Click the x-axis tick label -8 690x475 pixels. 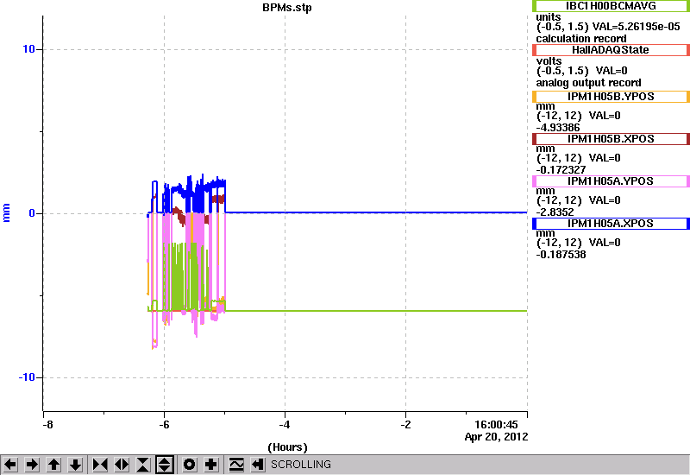coord(48,425)
